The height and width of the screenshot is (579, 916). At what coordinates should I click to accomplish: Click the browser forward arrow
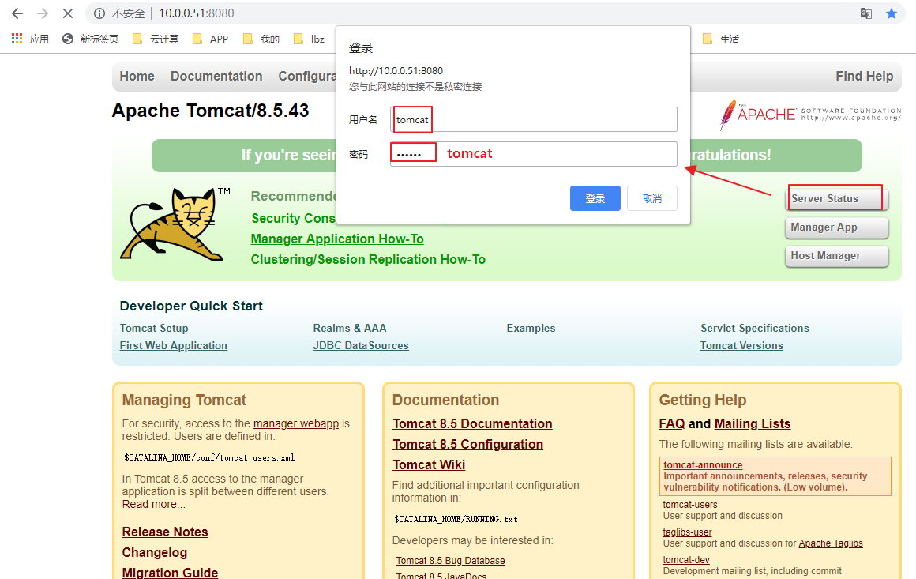pyautogui.click(x=43, y=13)
